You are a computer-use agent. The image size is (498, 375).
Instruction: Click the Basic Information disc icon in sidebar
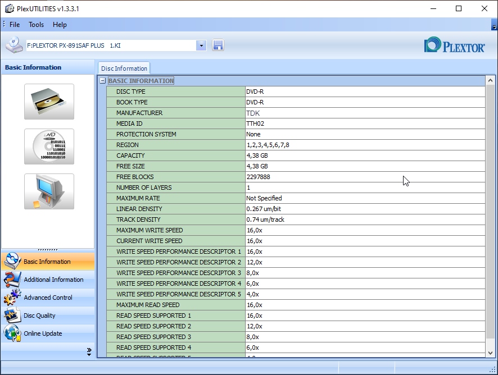[12, 261]
